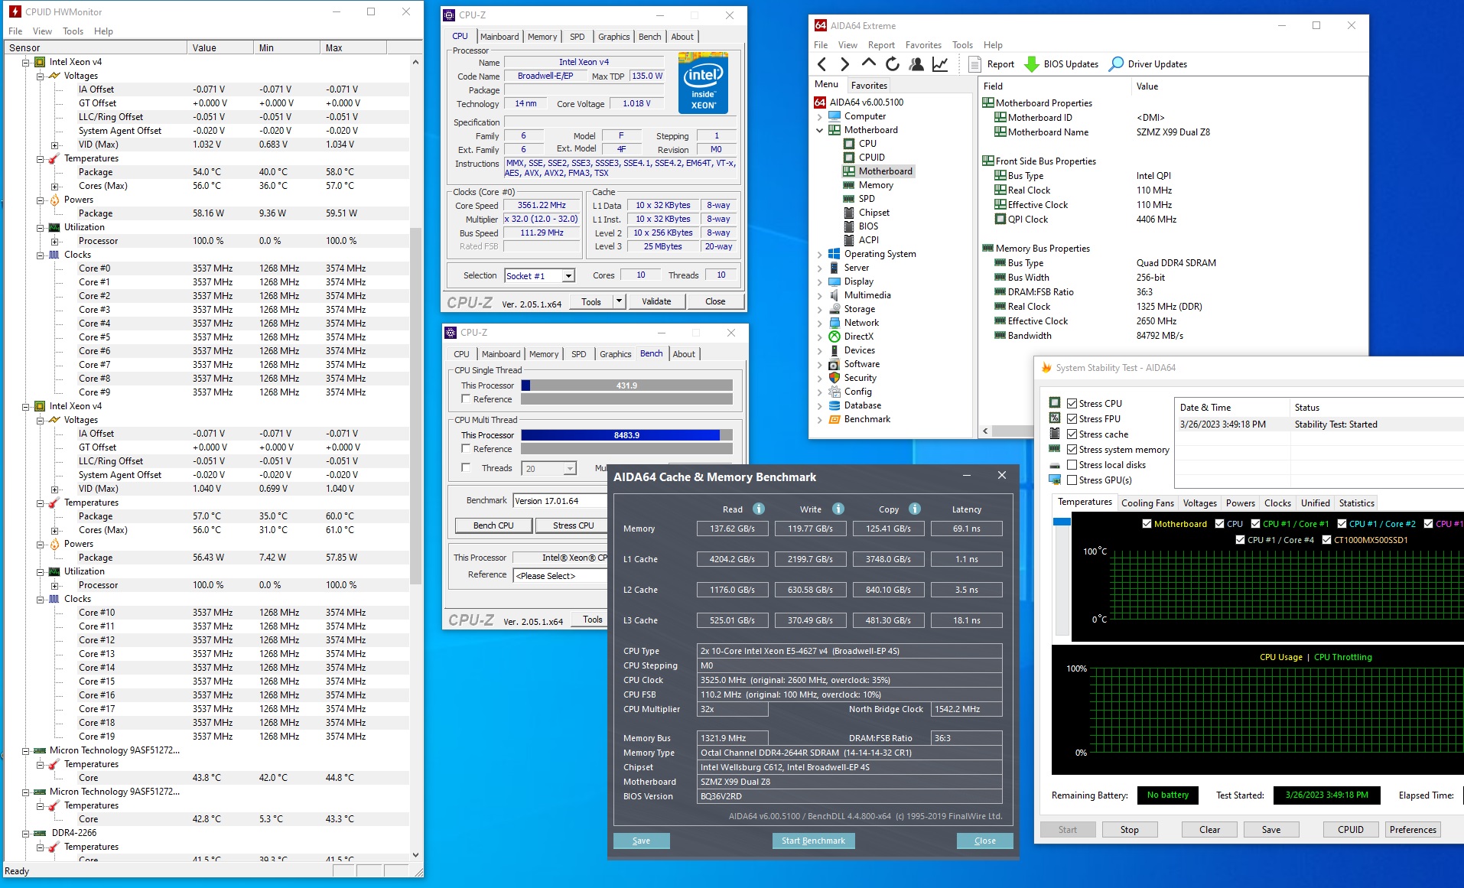Open Favorites menu in AIDA64 menu bar
Image resolution: width=1464 pixels, height=888 pixels.
pos(923,45)
